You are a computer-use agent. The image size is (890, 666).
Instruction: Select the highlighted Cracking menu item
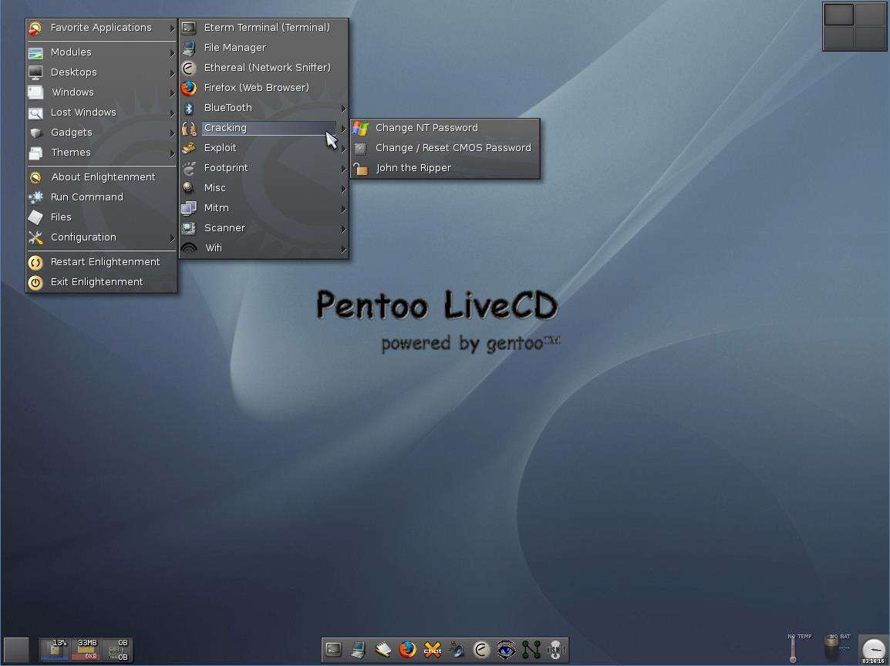(264, 128)
